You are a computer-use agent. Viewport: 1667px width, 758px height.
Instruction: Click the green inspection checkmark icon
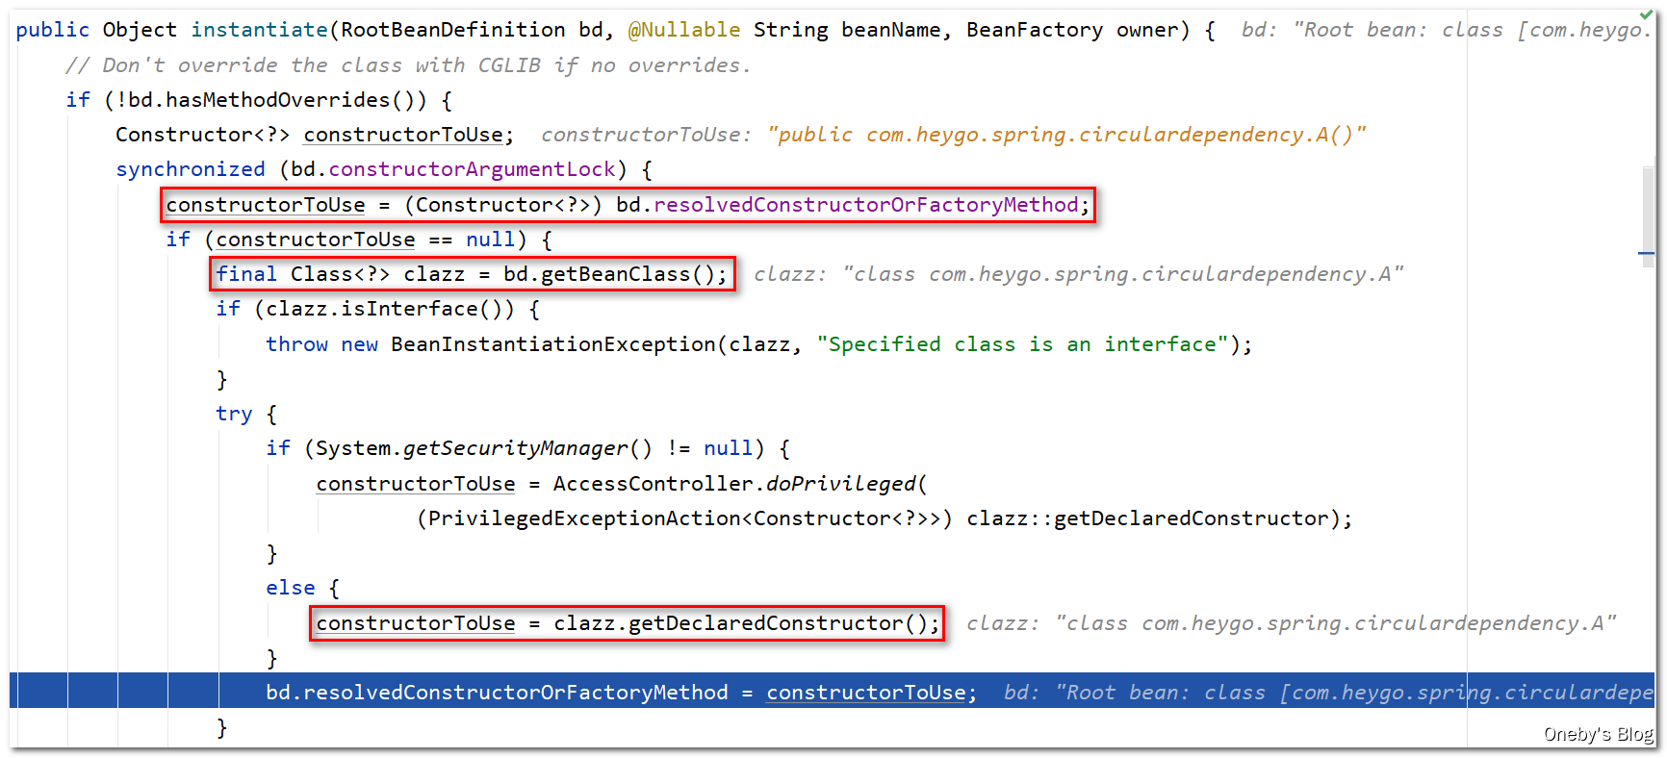pyautogui.click(x=1646, y=14)
